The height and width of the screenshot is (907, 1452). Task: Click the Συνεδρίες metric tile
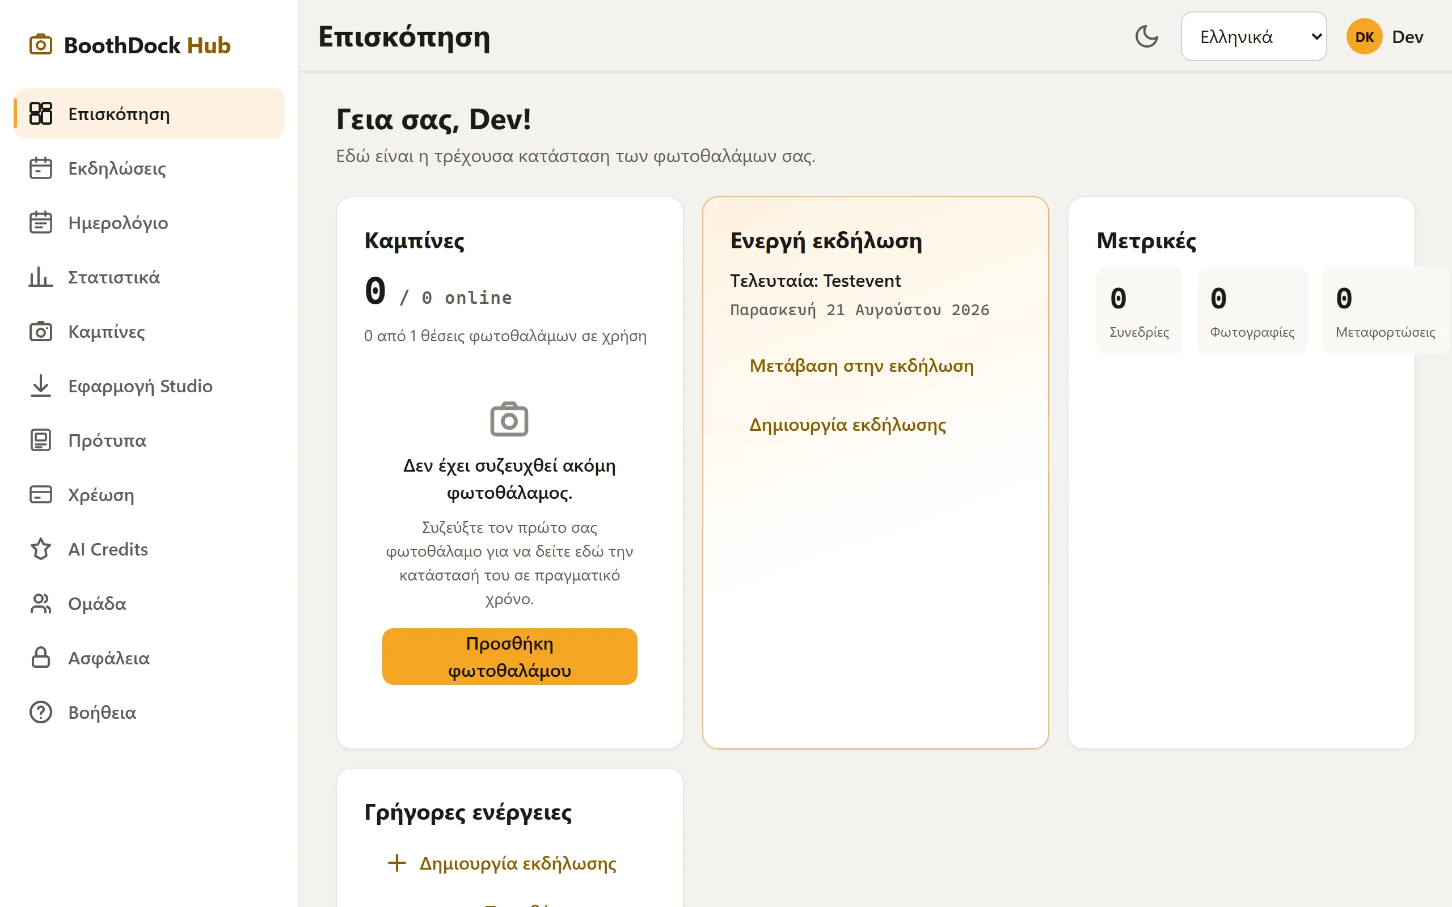coord(1139,310)
